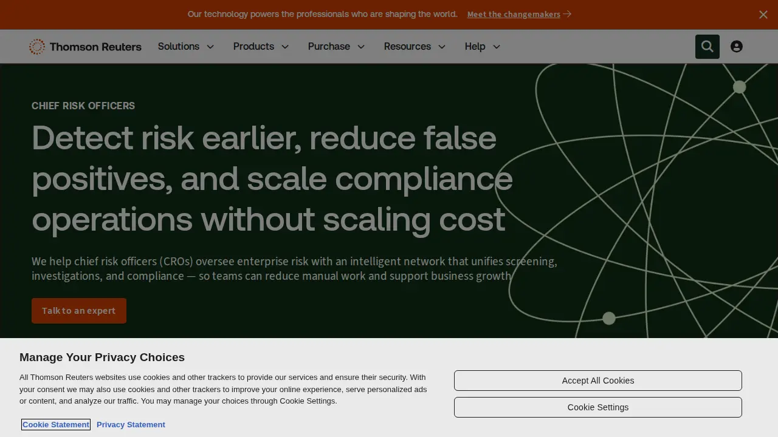Open the search magnifier icon

coord(707,47)
